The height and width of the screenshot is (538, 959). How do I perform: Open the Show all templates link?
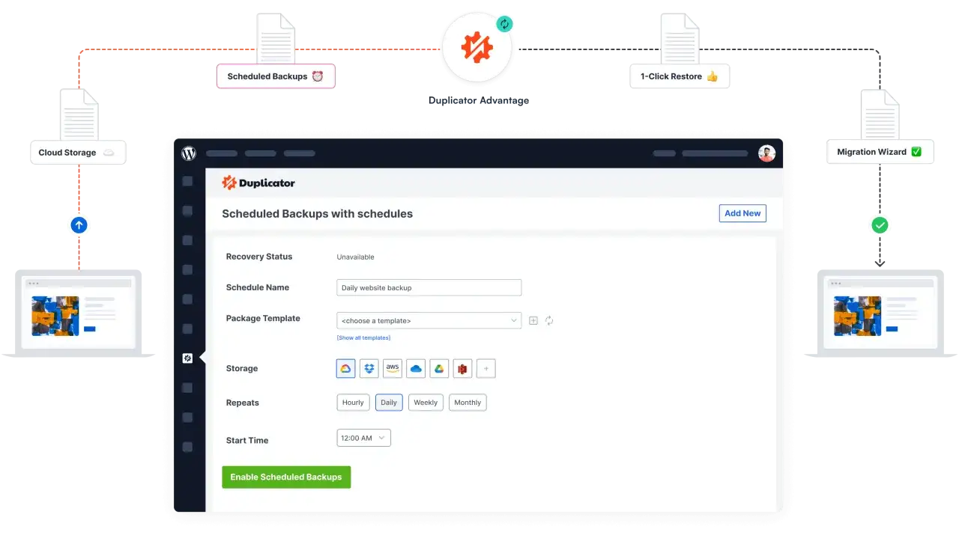click(x=363, y=337)
